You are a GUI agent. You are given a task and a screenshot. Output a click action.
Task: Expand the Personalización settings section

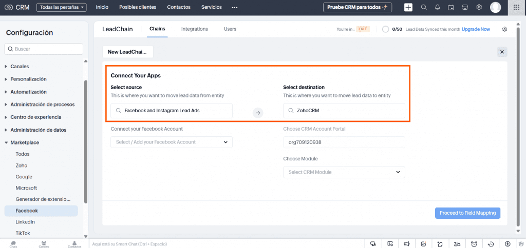pos(28,79)
